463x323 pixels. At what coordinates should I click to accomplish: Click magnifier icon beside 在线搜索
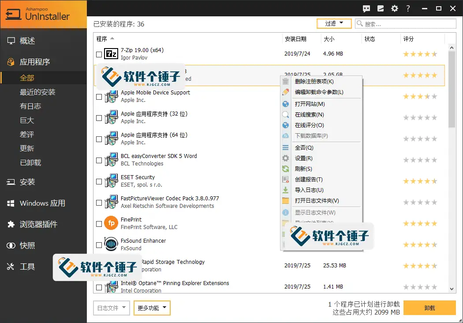pyautogui.click(x=286, y=115)
